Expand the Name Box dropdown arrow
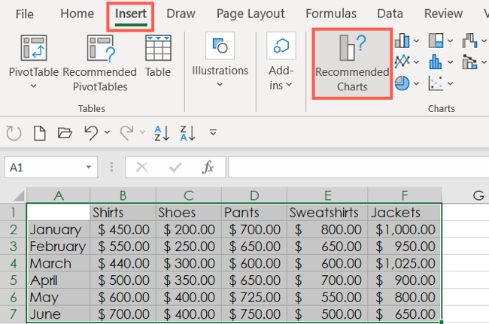Image resolution: width=489 pixels, height=324 pixels. (90, 168)
